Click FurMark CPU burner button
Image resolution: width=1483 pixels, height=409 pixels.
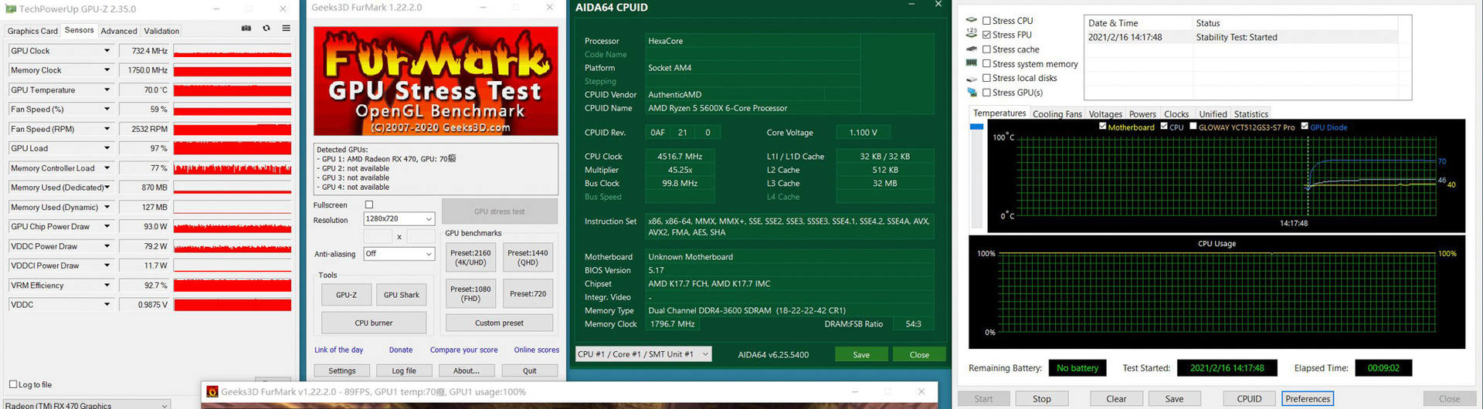pyautogui.click(x=374, y=323)
